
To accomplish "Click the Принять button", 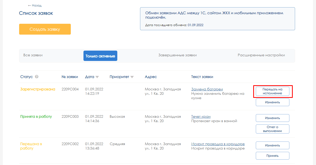I will click(x=272, y=156).
